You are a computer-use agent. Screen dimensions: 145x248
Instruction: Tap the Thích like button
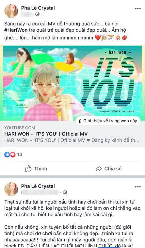click(x=36, y=169)
